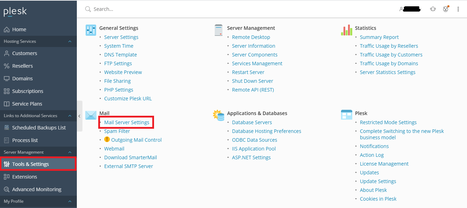Open Server Settings link
The image size is (467, 208).
click(121, 37)
